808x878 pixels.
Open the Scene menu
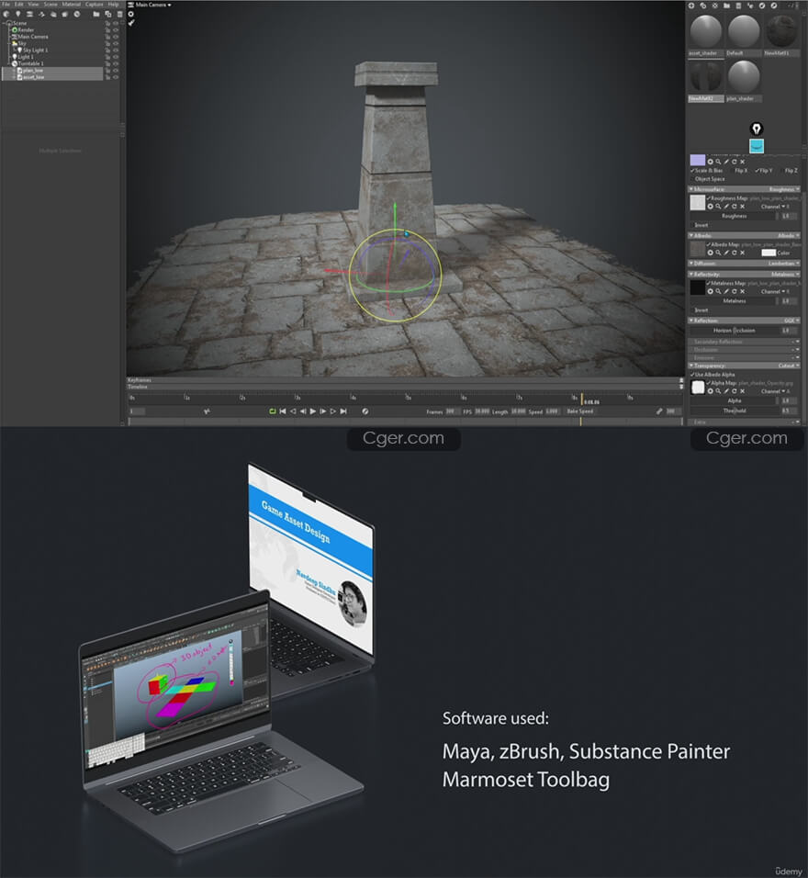[50, 5]
